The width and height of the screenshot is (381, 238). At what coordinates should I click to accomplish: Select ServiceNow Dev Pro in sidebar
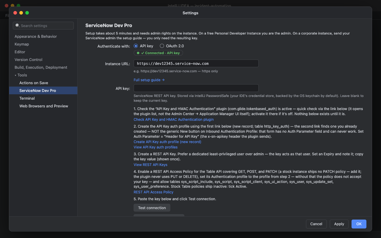43,90
